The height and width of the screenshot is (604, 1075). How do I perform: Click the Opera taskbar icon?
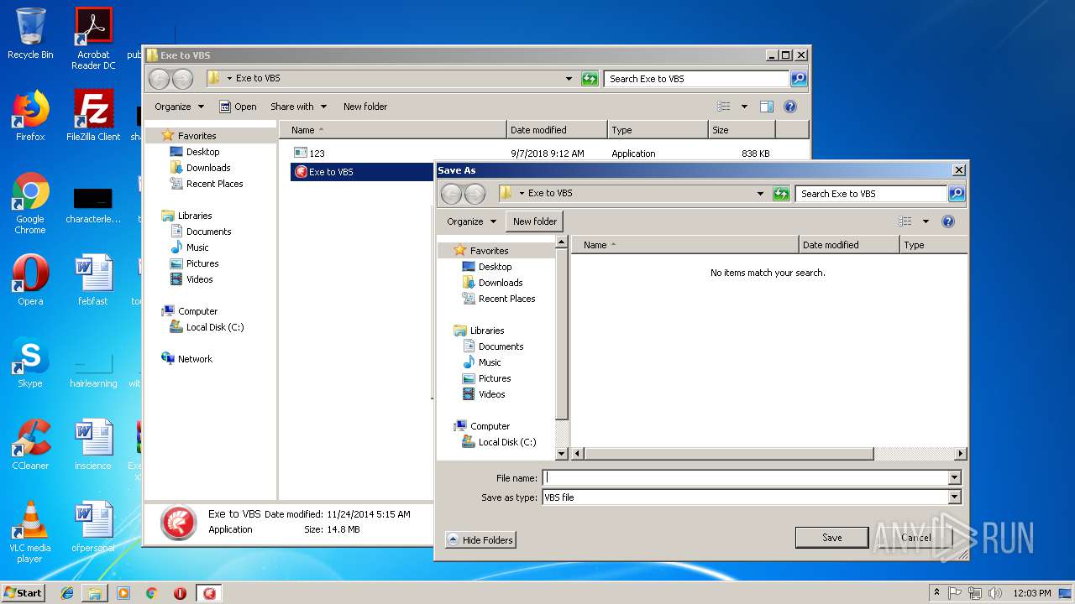pyautogui.click(x=180, y=593)
